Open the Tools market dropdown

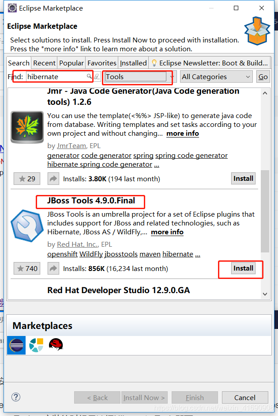coord(139,77)
